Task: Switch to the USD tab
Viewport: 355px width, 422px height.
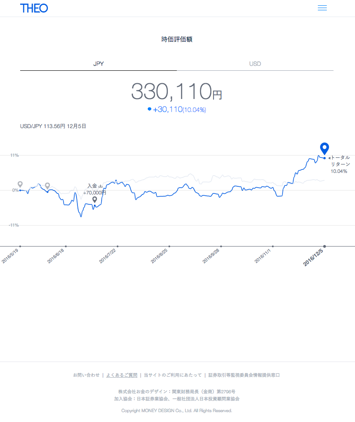Action: click(x=255, y=64)
